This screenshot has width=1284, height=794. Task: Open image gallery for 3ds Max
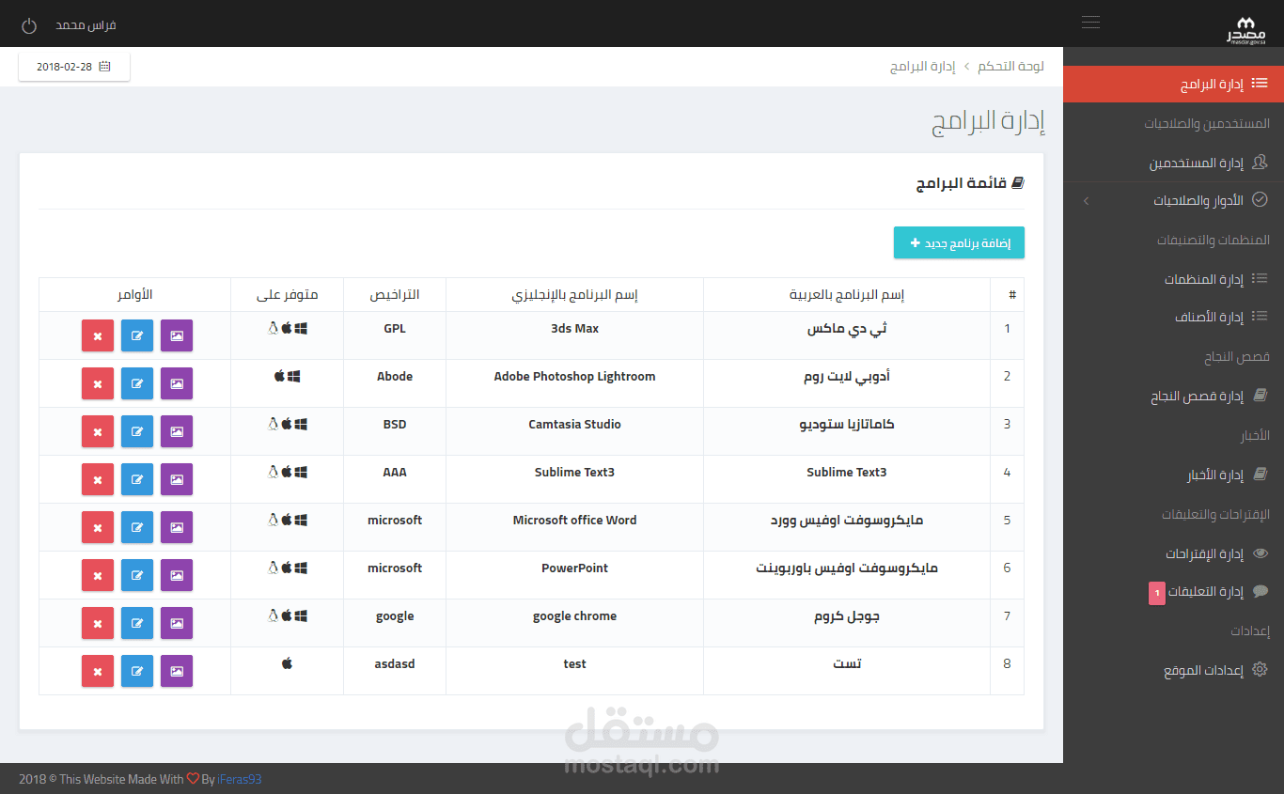[177, 335]
